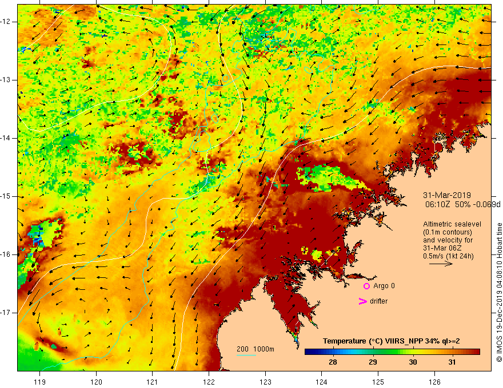Click the Temperature (°C) VIIRS_NPP title
The height and width of the screenshot is (388, 503).
391,341
